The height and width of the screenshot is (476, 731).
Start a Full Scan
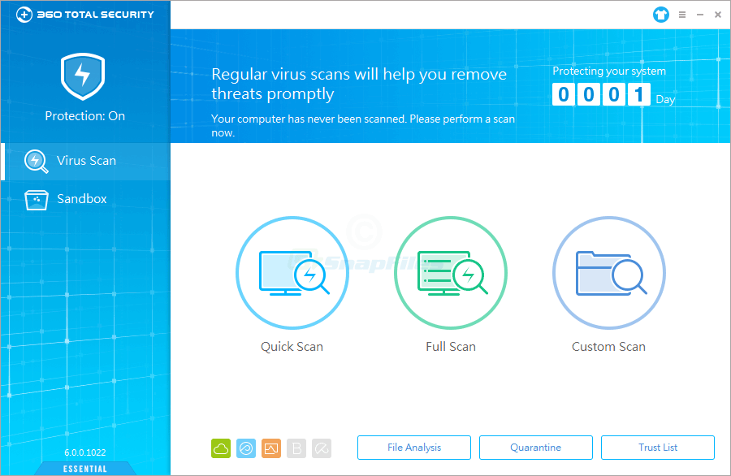[x=451, y=273]
